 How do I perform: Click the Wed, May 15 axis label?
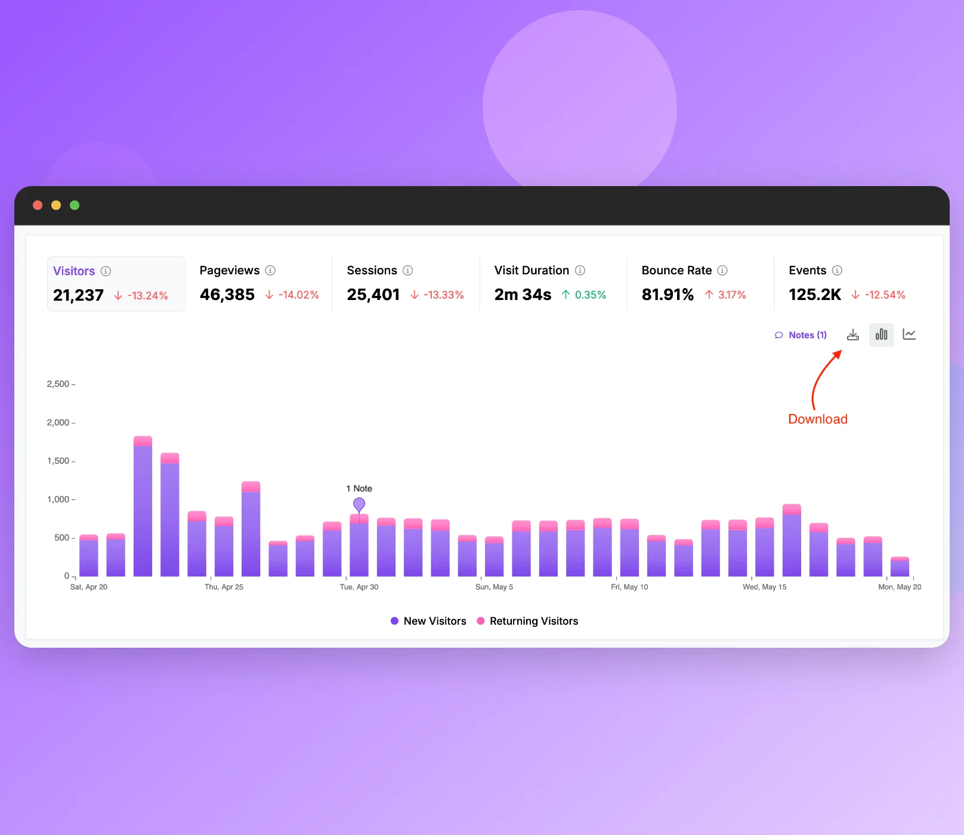point(765,587)
